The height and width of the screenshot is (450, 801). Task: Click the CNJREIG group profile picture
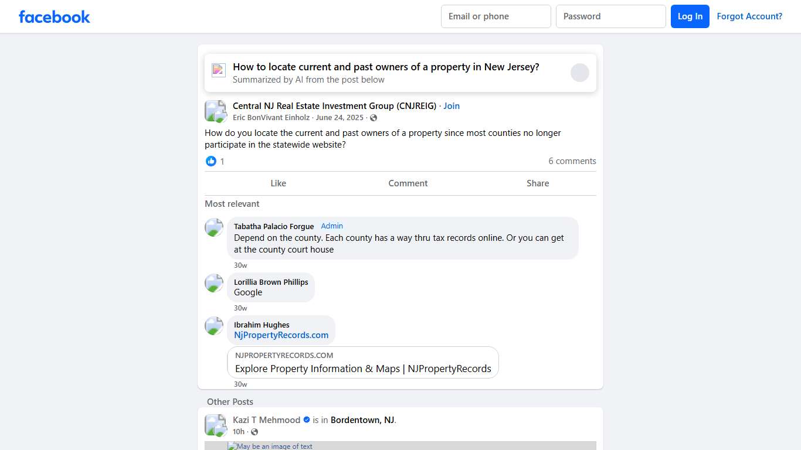click(x=215, y=111)
